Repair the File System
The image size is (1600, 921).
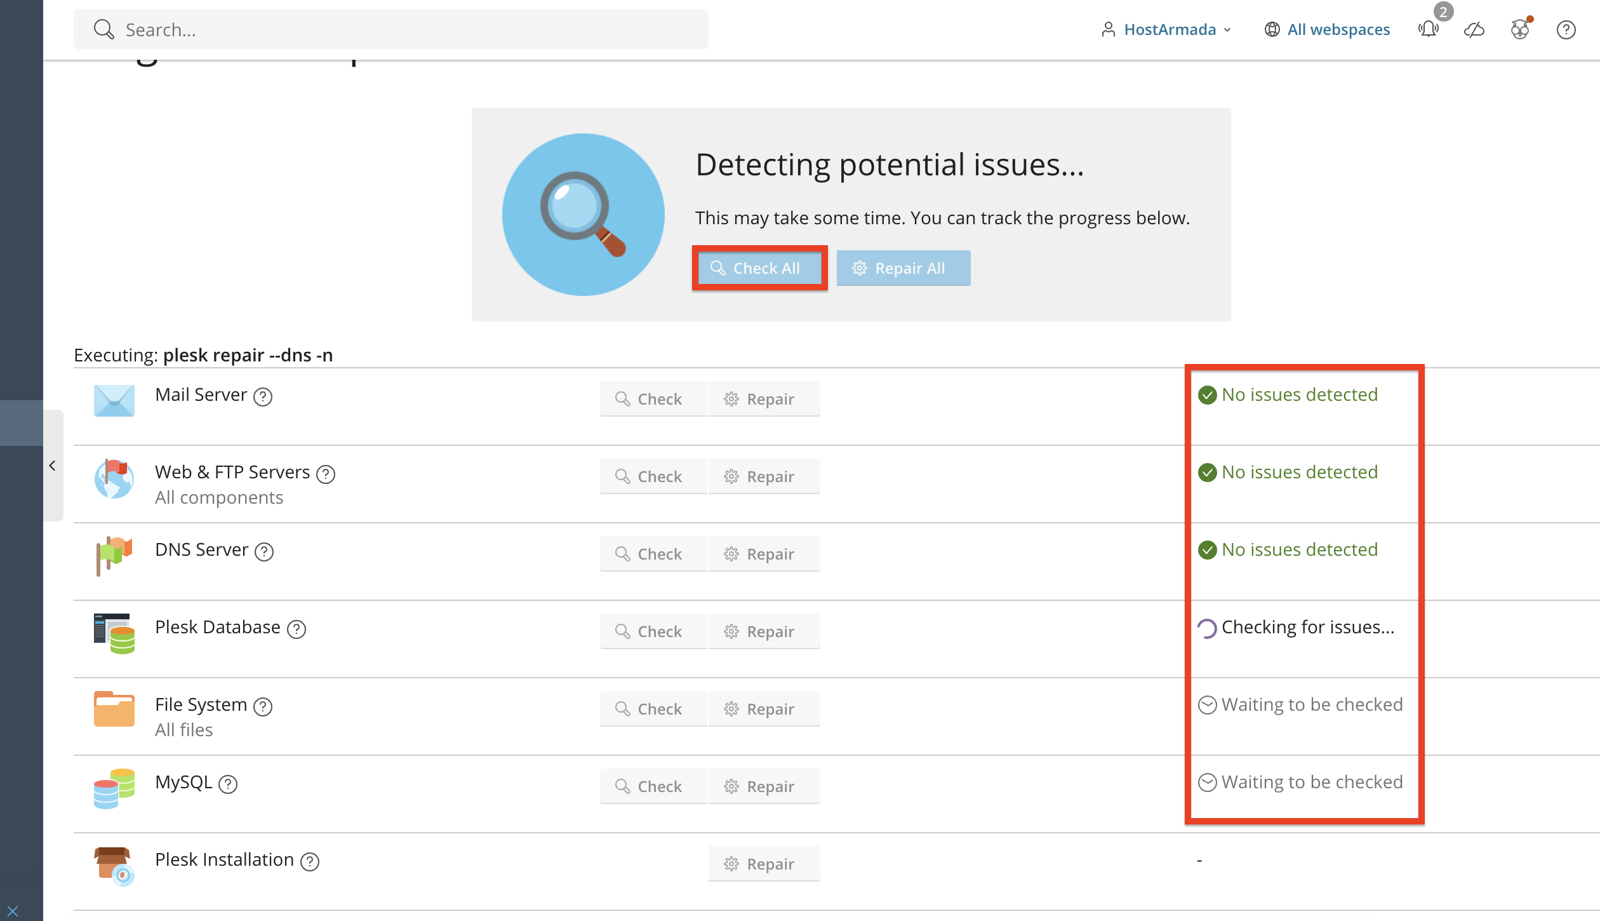click(764, 709)
